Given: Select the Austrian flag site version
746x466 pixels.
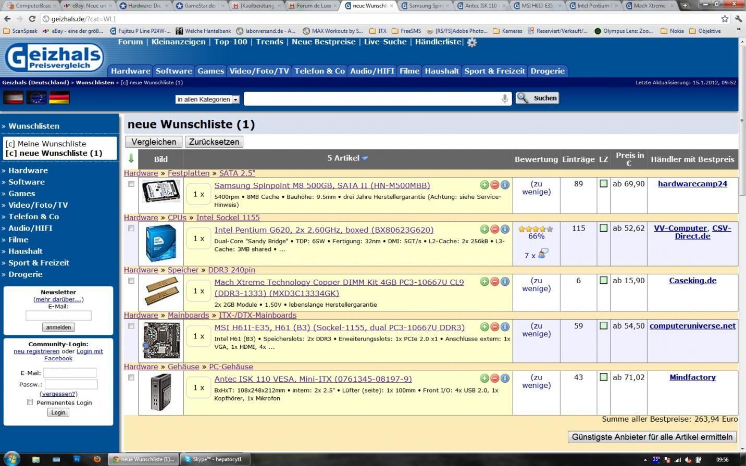Looking at the screenshot, I should tap(13, 97).
